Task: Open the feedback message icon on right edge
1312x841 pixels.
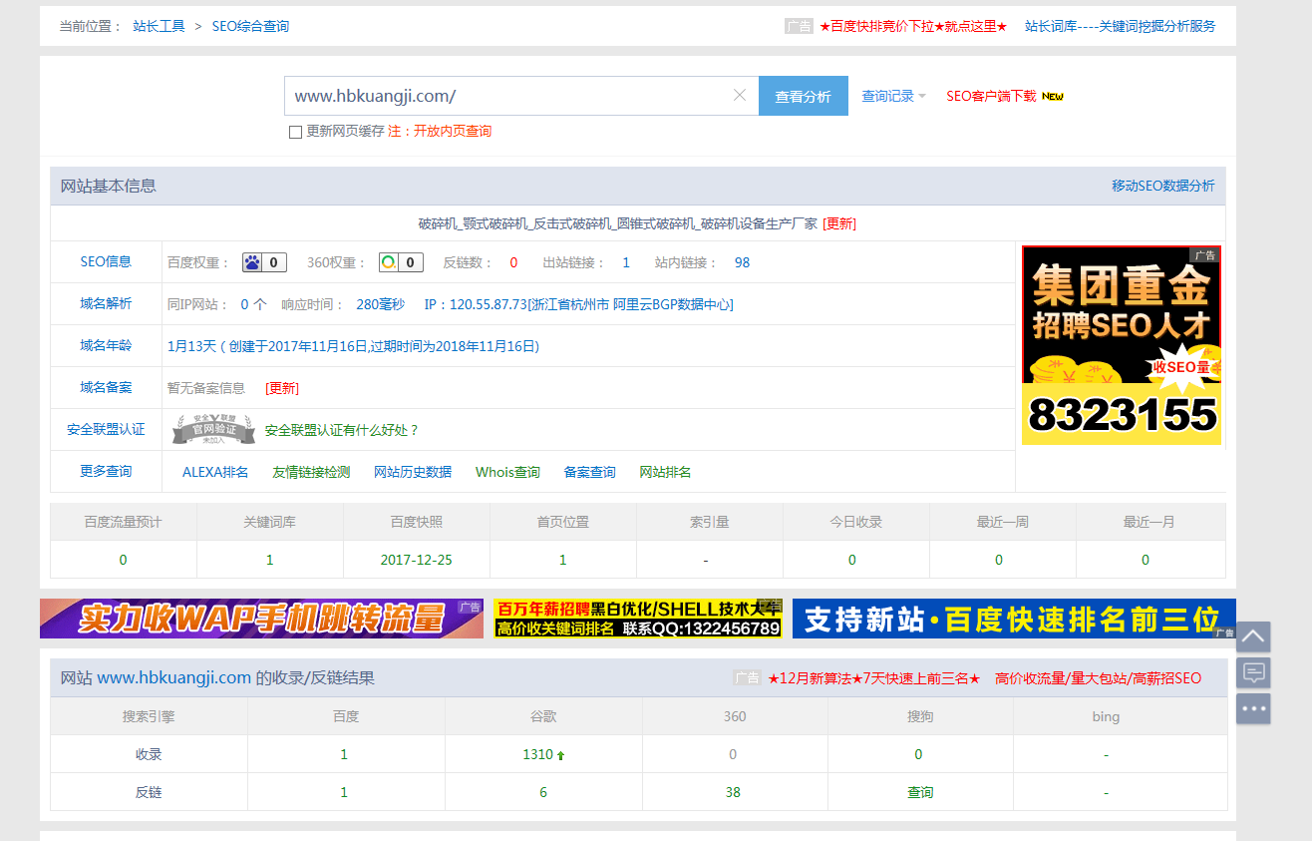Action: pyautogui.click(x=1253, y=672)
